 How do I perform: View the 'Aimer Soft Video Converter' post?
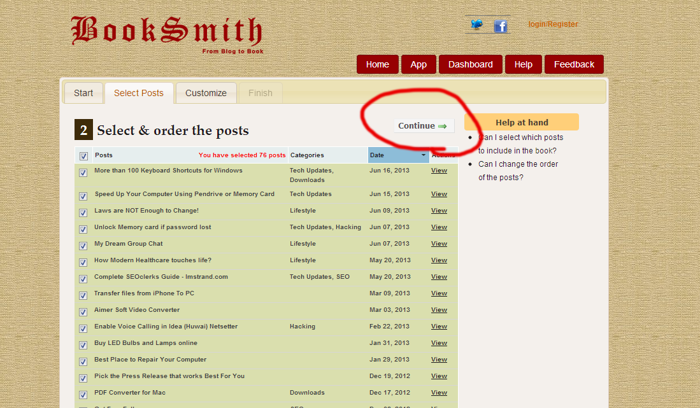coord(439,309)
